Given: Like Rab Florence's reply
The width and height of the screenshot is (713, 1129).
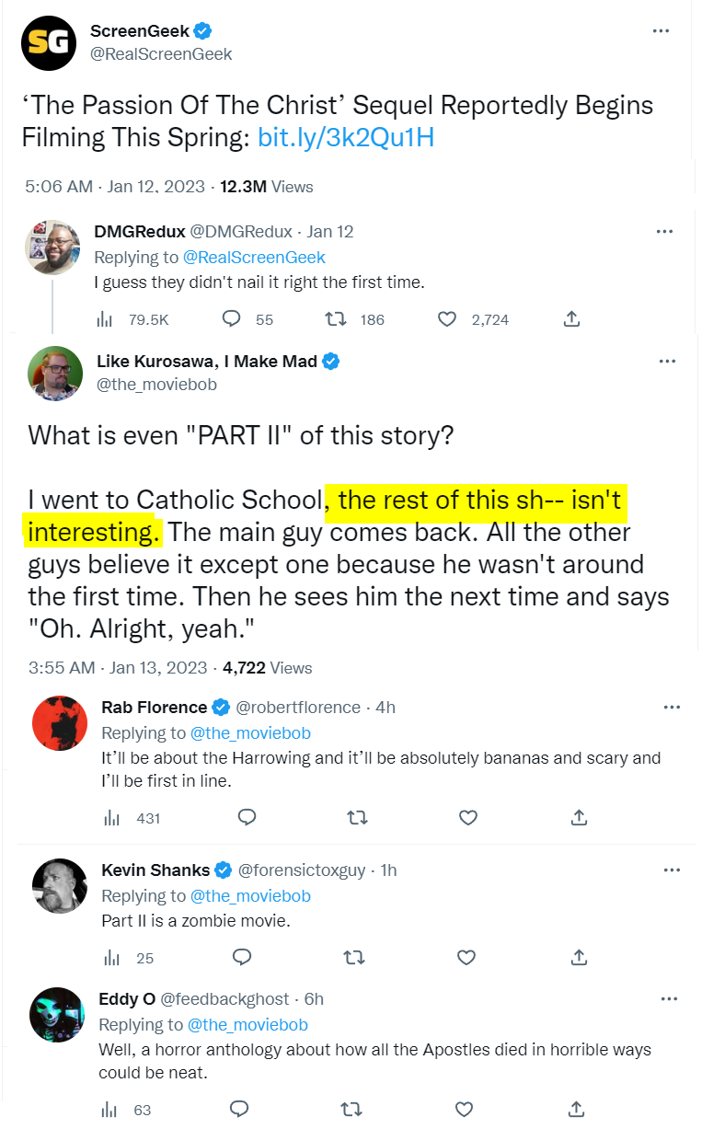Looking at the screenshot, I should point(468,817).
